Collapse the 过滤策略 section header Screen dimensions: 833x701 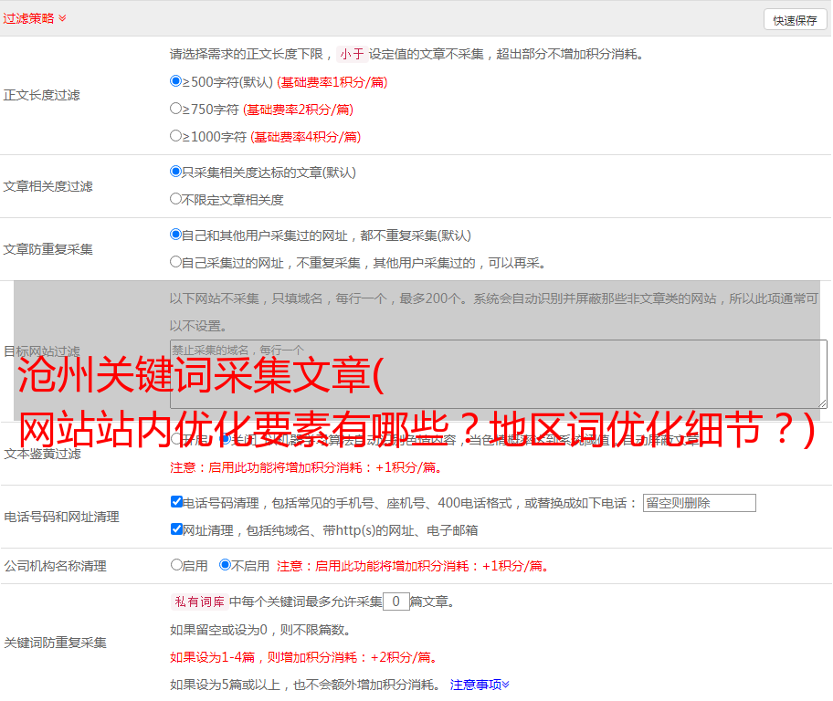(x=35, y=18)
